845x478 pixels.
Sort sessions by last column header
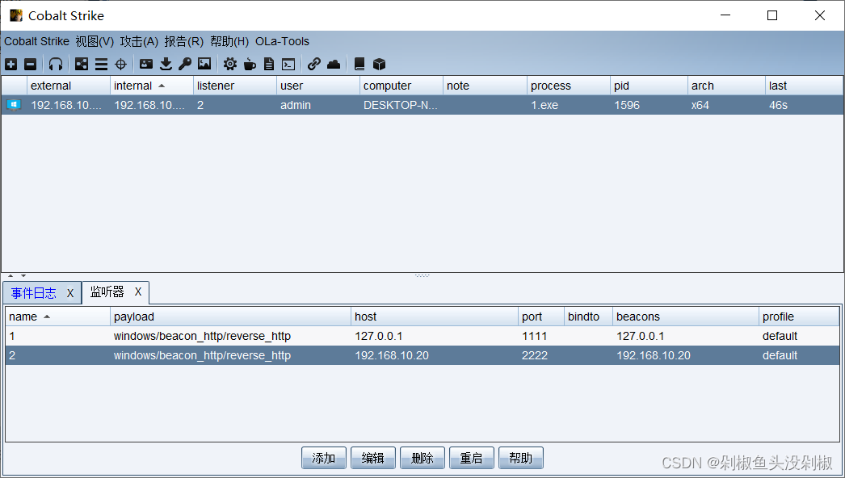pos(804,86)
